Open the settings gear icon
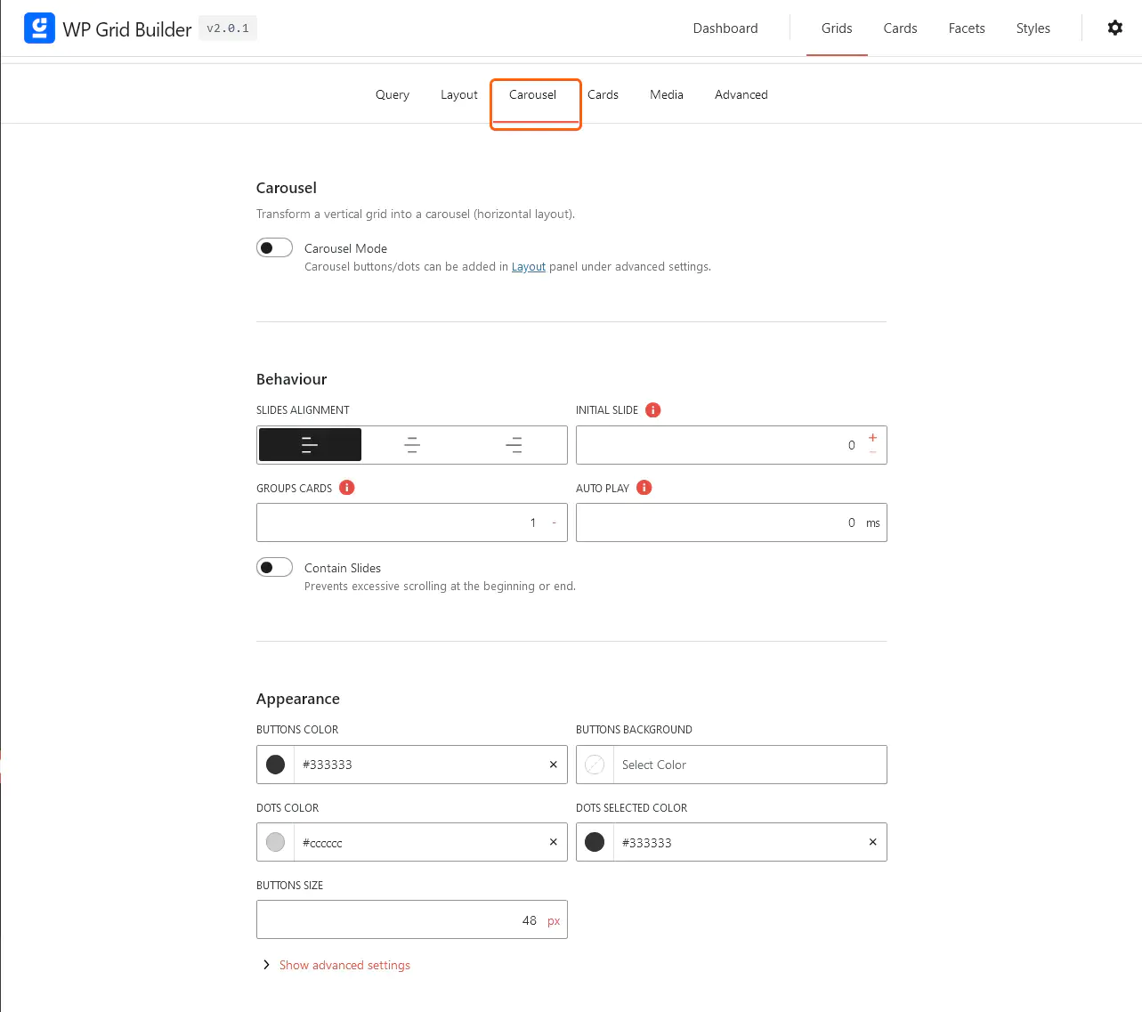Viewport: 1142px width, 1012px height. click(x=1114, y=28)
